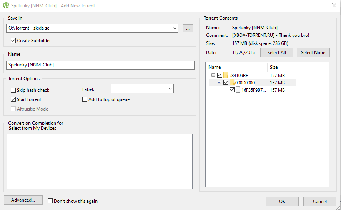Click the uTorrent logo in title bar
This screenshot has width=341, height=210.
[6, 5]
